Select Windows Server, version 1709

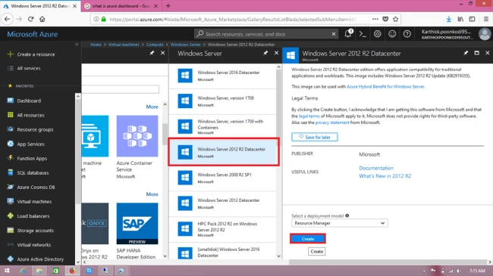click(x=222, y=101)
